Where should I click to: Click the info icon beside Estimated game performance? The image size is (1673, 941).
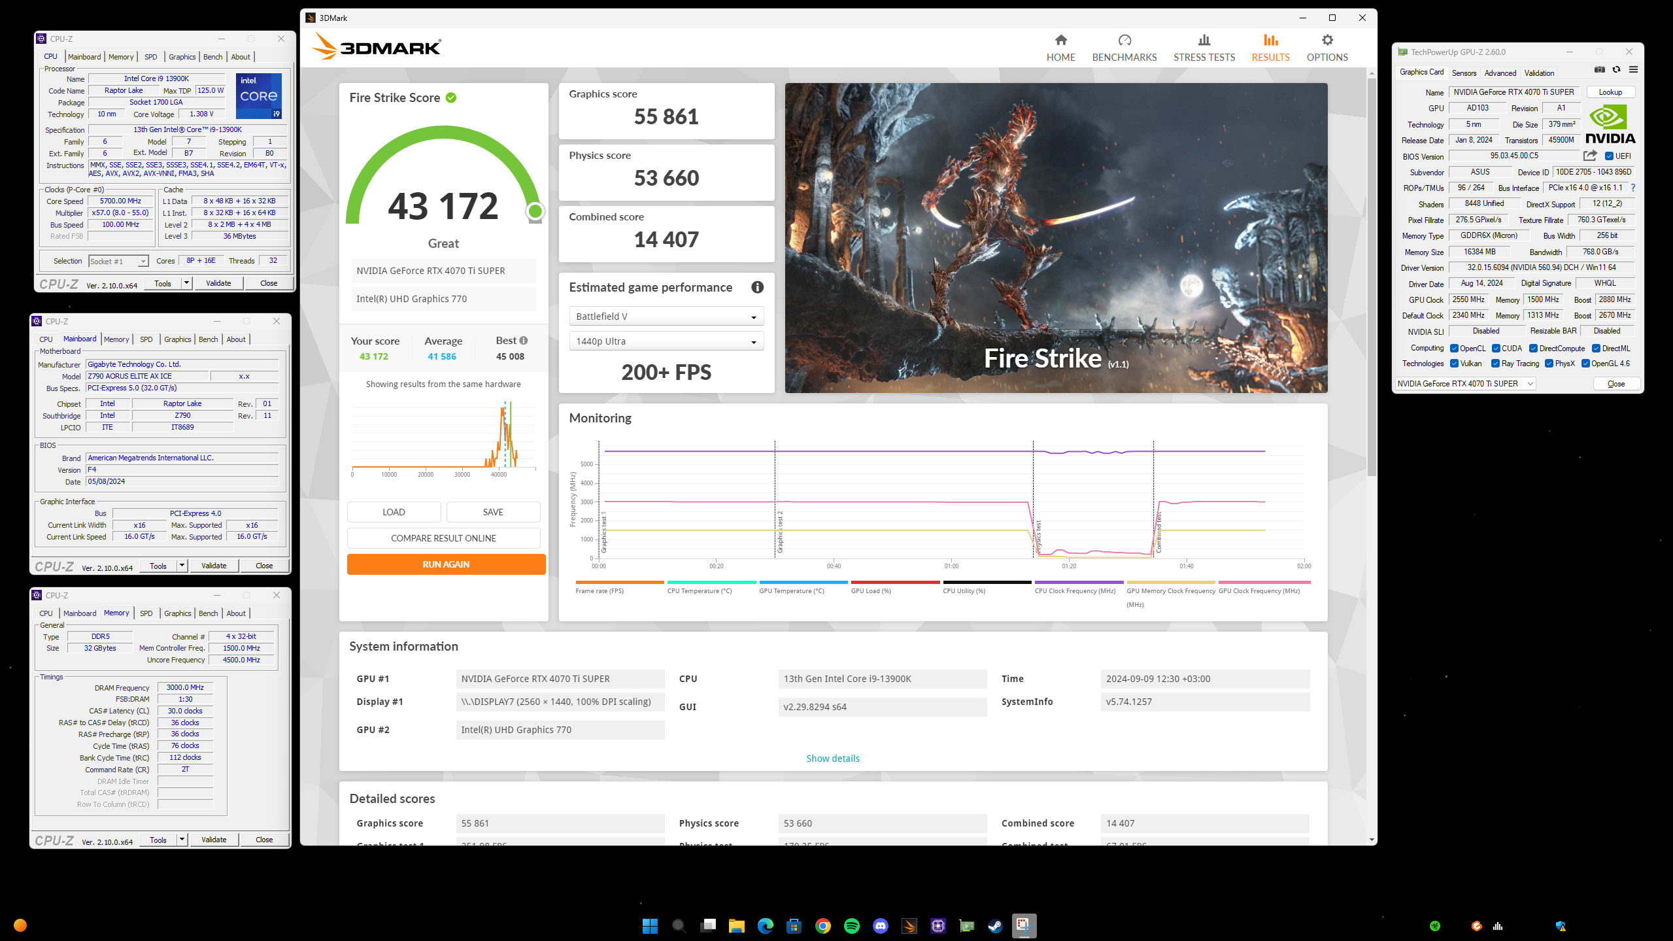757,287
